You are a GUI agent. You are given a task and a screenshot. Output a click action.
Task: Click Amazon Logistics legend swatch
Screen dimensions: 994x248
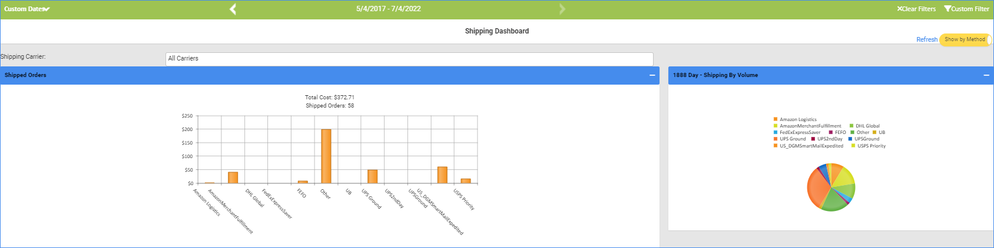776,119
